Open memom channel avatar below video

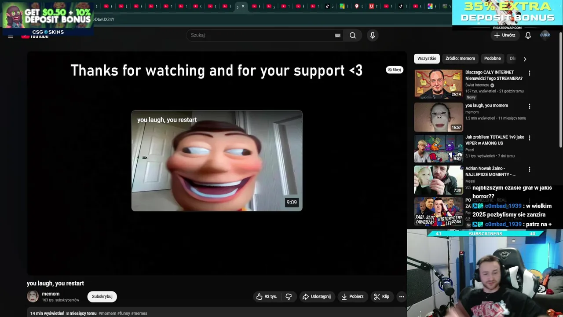(33, 297)
